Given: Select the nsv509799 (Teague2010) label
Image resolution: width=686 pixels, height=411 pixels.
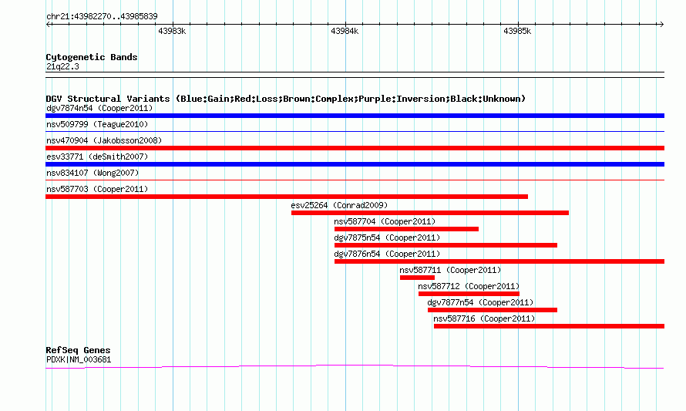Looking at the screenshot, I should click(97, 124).
